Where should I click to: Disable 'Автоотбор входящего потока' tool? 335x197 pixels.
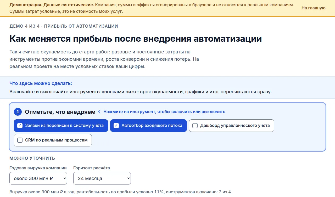click(148, 126)
